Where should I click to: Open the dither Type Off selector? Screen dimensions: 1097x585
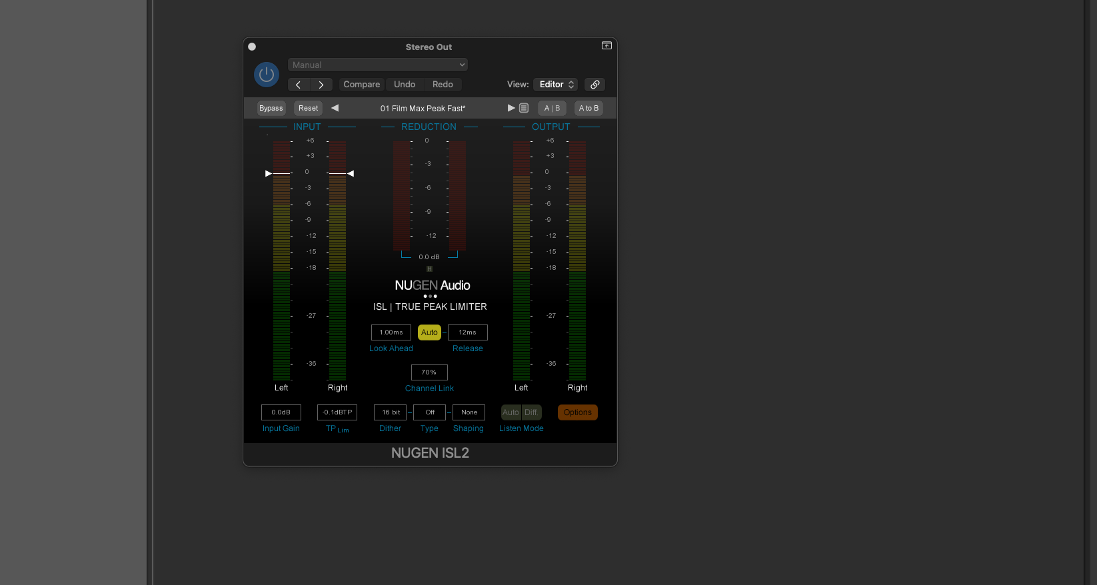coord(430,412)
